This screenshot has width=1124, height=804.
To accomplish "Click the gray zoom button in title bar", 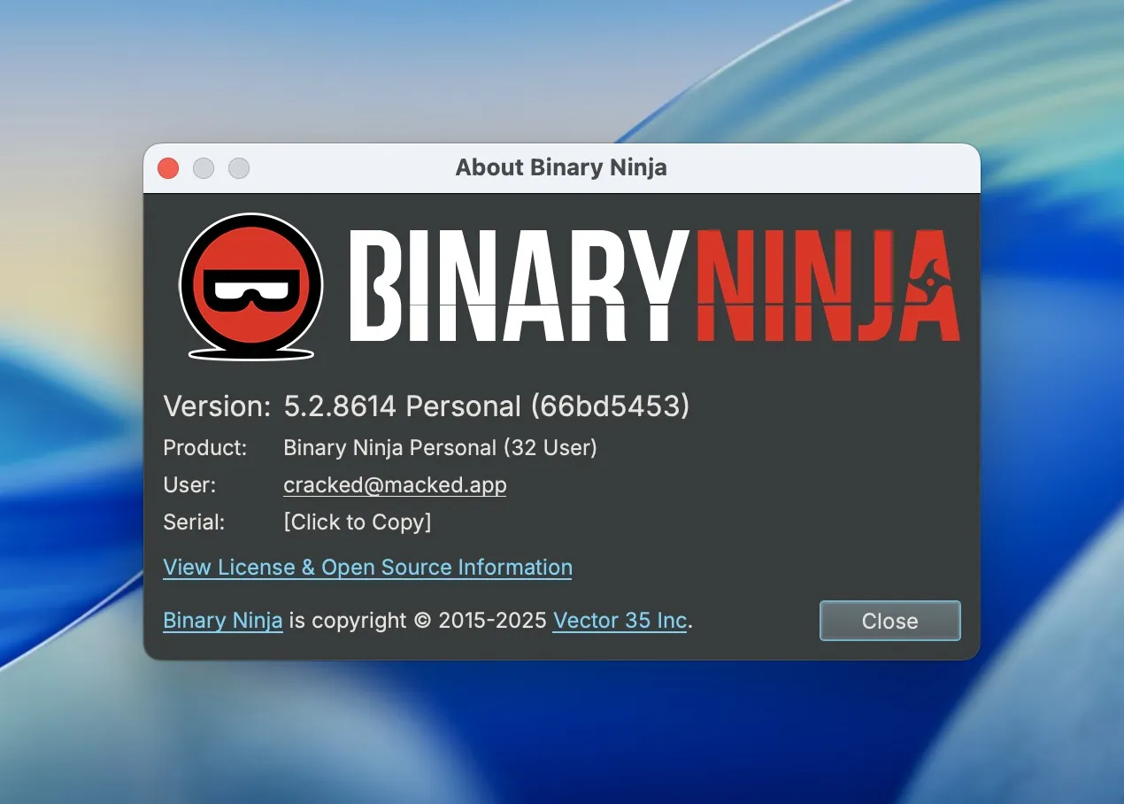I will click(239, 168).
